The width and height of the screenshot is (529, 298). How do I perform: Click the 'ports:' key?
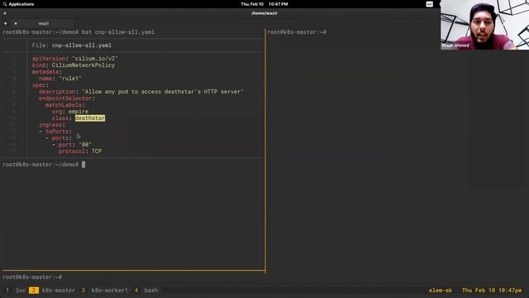62,138
